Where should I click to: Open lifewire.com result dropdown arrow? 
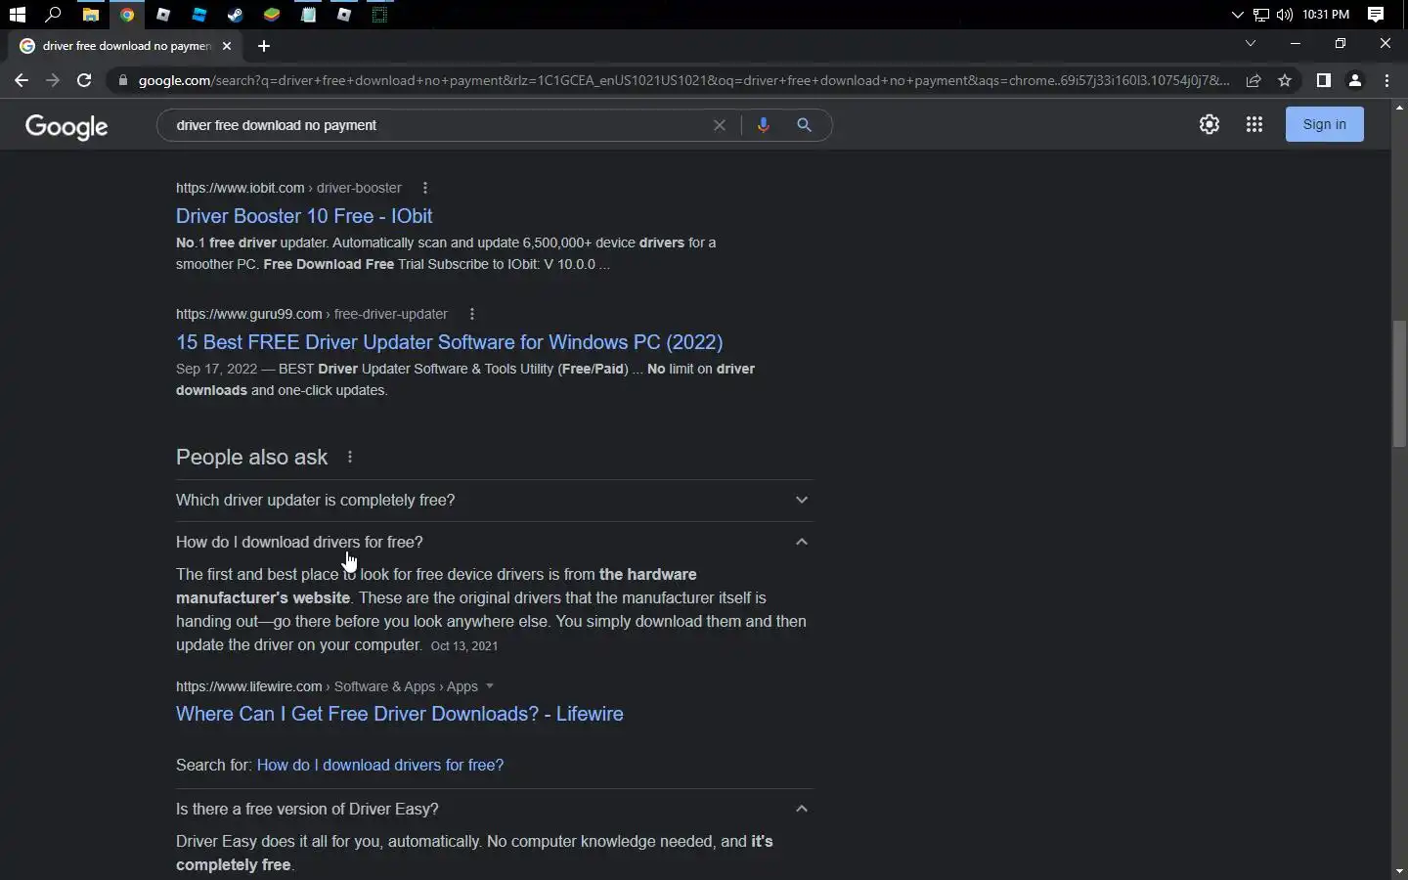(x=490, y=686)
